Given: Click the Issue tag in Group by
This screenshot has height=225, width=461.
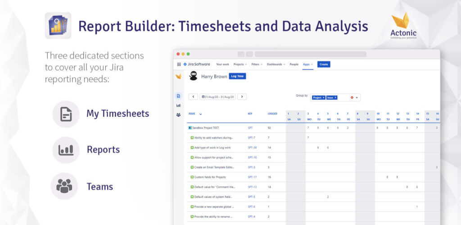Looking at the screenshot, I should tap(332, 97).
